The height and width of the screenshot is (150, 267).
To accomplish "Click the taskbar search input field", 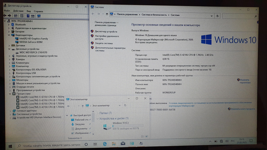I will (x=49, y=145).
